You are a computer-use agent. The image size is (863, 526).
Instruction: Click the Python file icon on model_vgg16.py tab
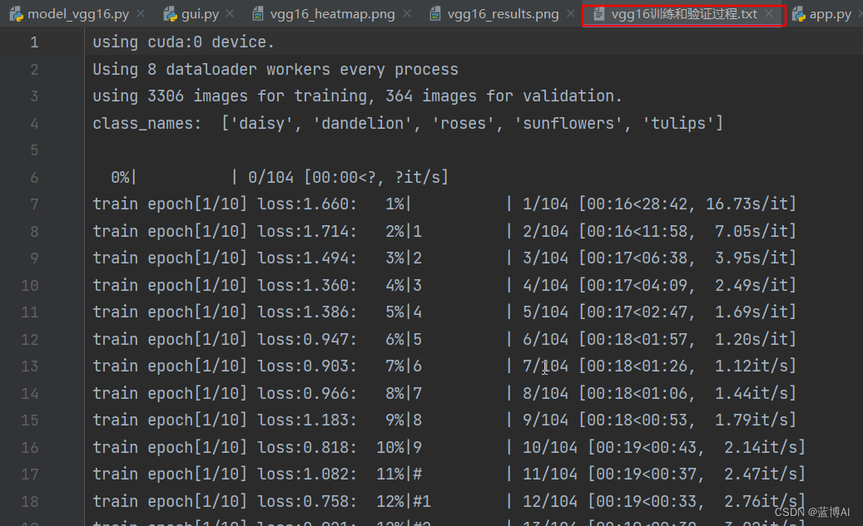click(x=16, y=14)
